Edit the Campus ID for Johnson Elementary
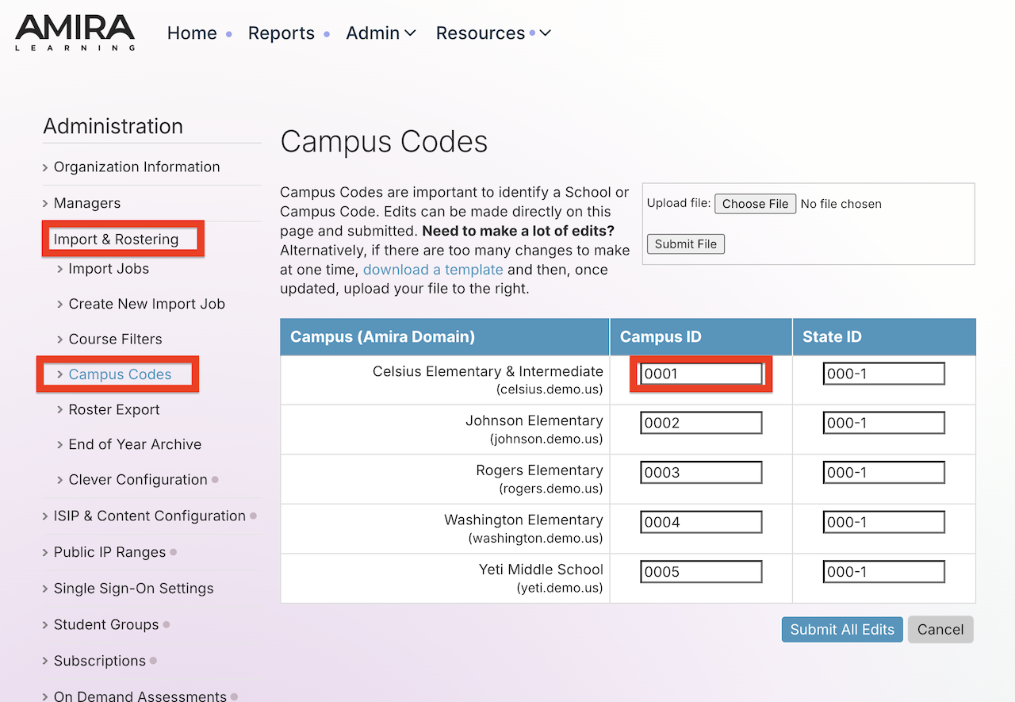Screen dimensions: 1015x702 click(x=701, y=422)
